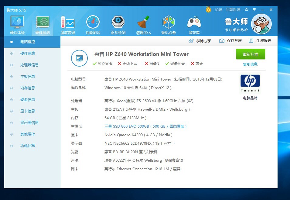Click the 保存截屏 camera icon
The height and width of the screenshot is (200, 290).
tap(222, 41)
